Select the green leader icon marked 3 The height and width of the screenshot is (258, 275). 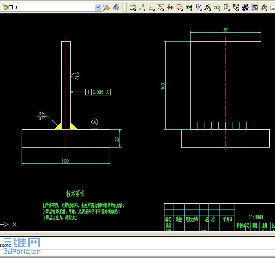pyautogui.click(x=142, y=7)
